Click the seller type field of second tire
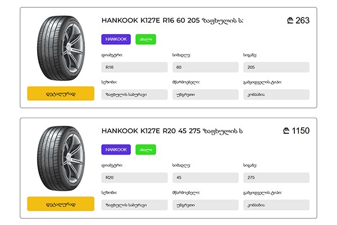 [x=276, y=205]
